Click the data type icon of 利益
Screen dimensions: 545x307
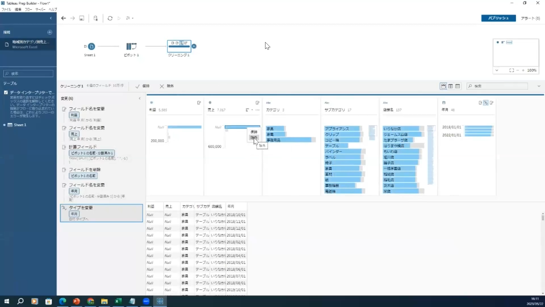tap(152, 103)
